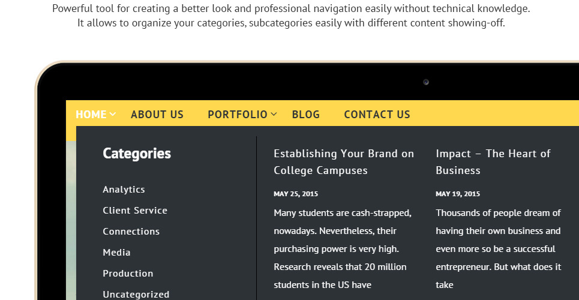Click the MAY 25, 2015 post date

click(296, 194)
